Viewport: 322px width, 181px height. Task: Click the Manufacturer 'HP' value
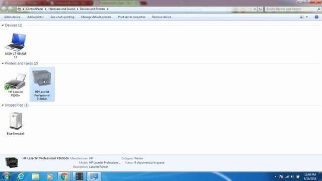coord(91,158)
